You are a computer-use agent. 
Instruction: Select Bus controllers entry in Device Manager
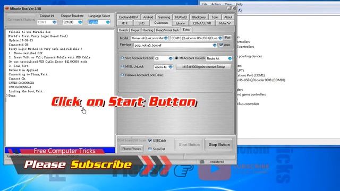[x=249, y=104]
